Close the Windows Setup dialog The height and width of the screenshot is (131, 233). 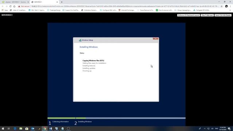155,39
